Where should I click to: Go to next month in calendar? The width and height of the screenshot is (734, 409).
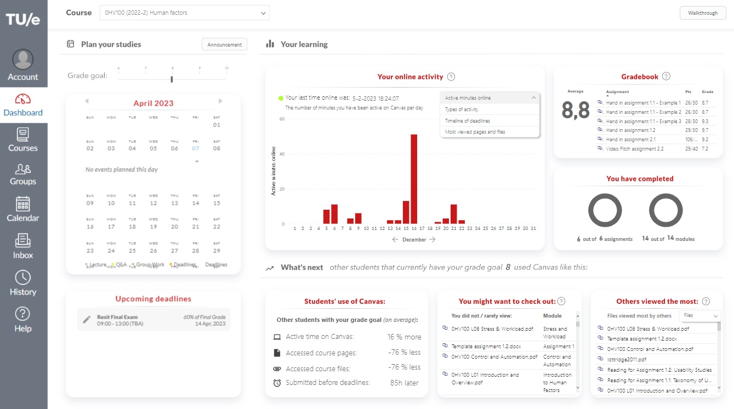pyautogui.click(x=220, y=101)
